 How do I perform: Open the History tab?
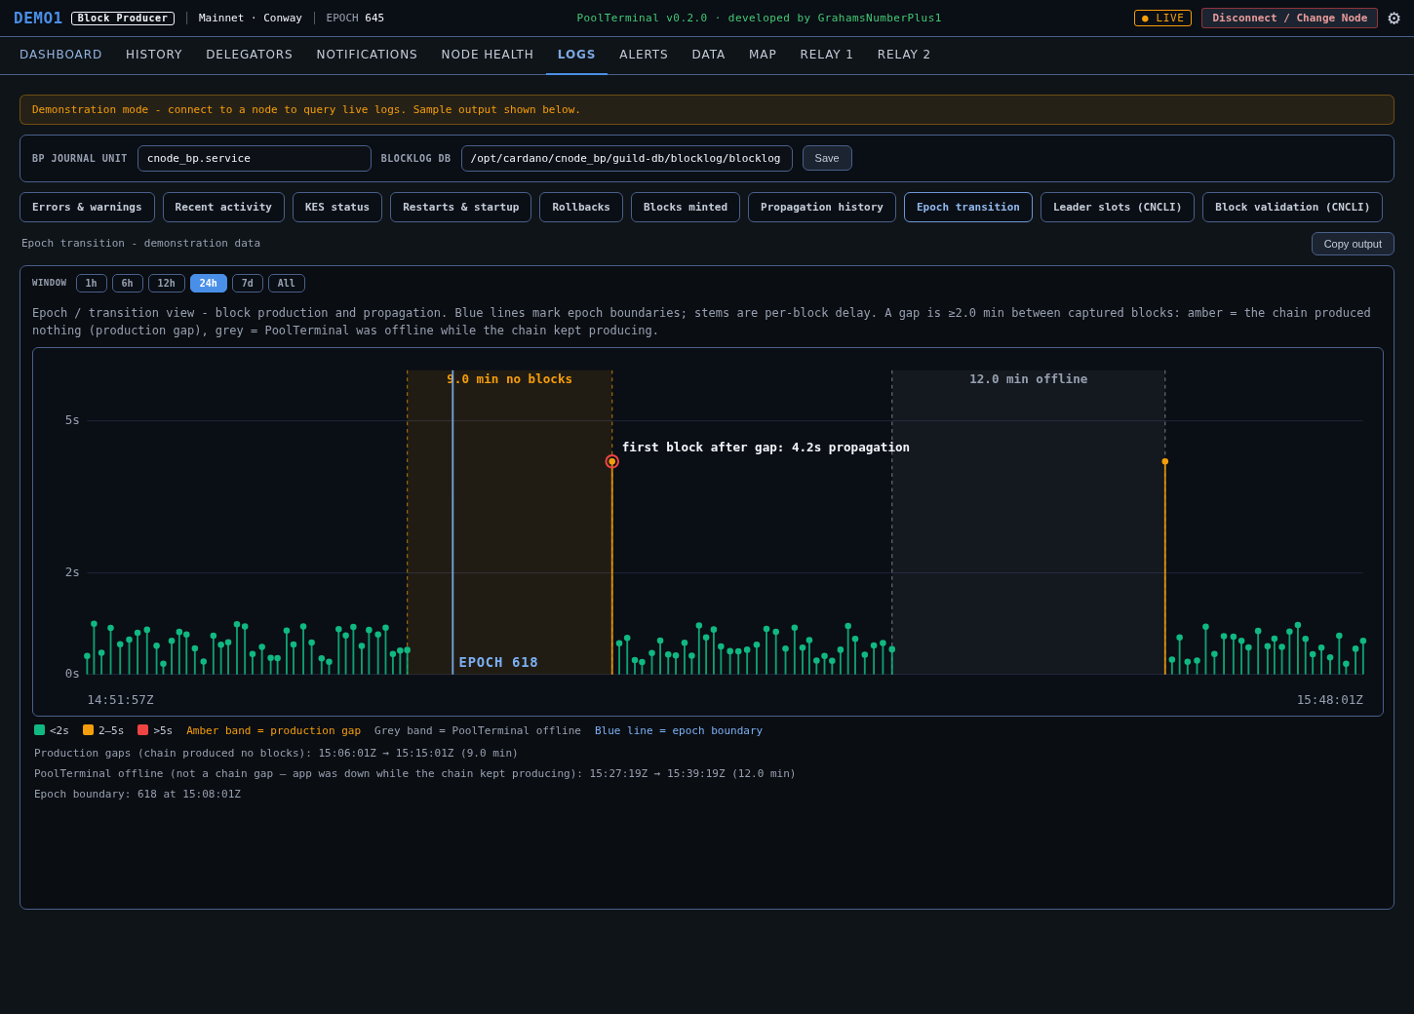click(x=154, y=55)
